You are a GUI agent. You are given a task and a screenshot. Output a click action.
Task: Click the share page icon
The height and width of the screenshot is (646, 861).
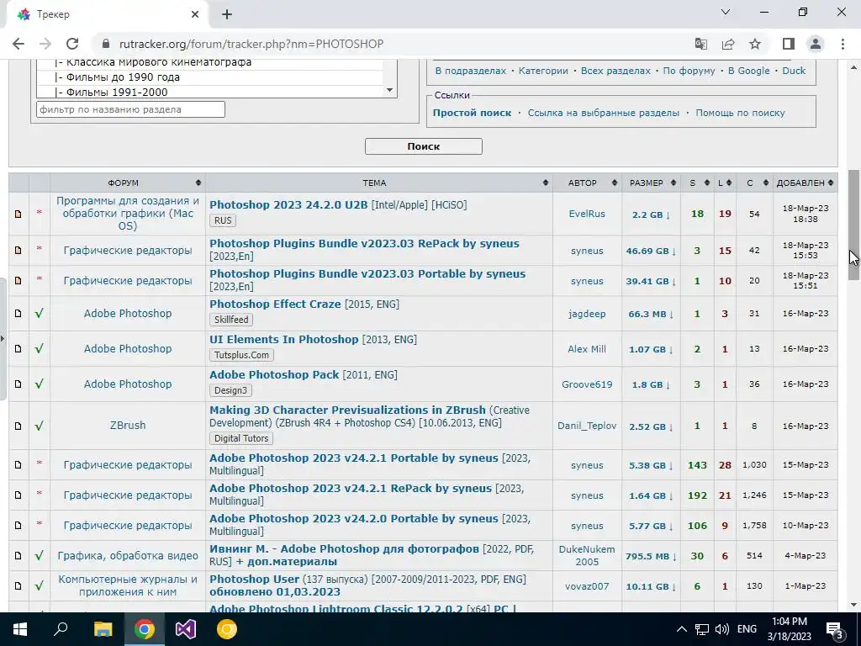(x=728, y=44)
